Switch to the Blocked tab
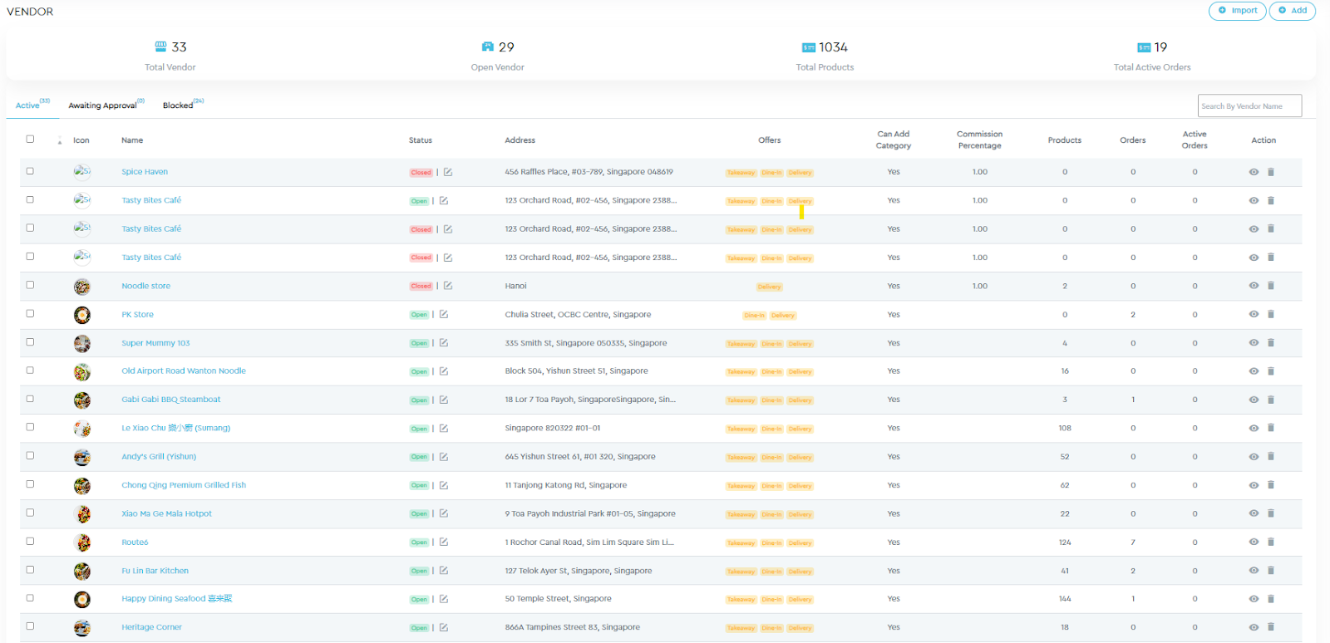This screenshot has height=643, width=1330. (183, 105)
